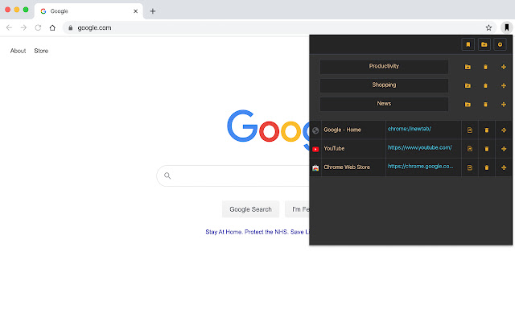
Task: Click the add bookmark icon in extension header
Action: (468, 44)
